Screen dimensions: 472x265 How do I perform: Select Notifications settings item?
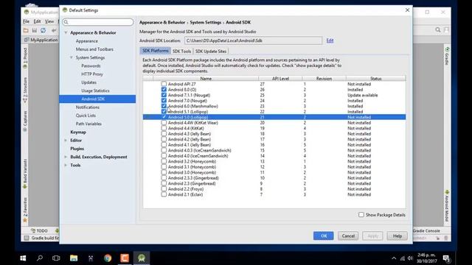coord(87,107)
